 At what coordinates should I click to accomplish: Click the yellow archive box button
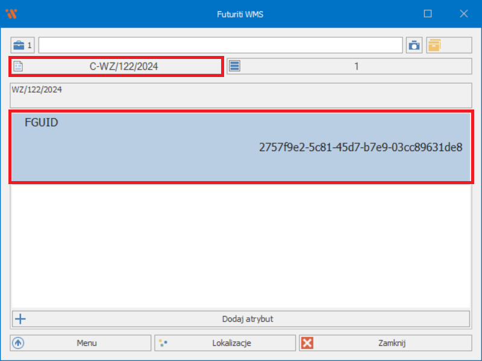point(434,45)
